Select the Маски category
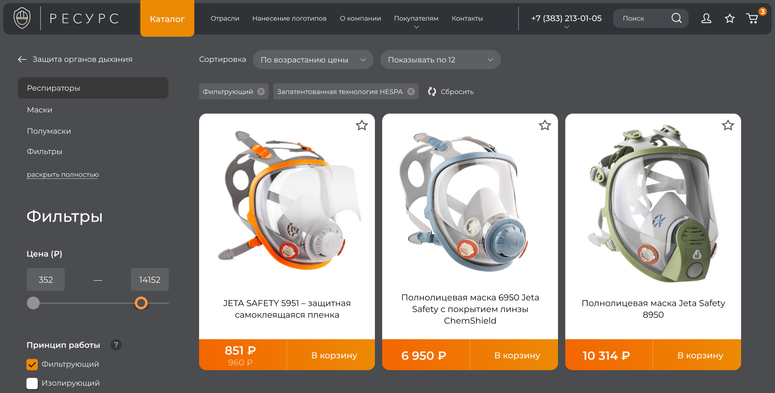This screenshot has height=393, width=775. coord(40,110)
